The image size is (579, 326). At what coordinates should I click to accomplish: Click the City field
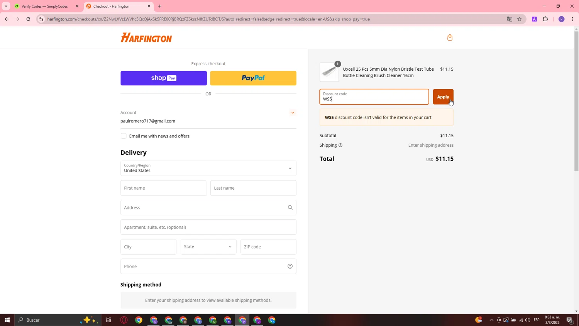coord(148,247)
